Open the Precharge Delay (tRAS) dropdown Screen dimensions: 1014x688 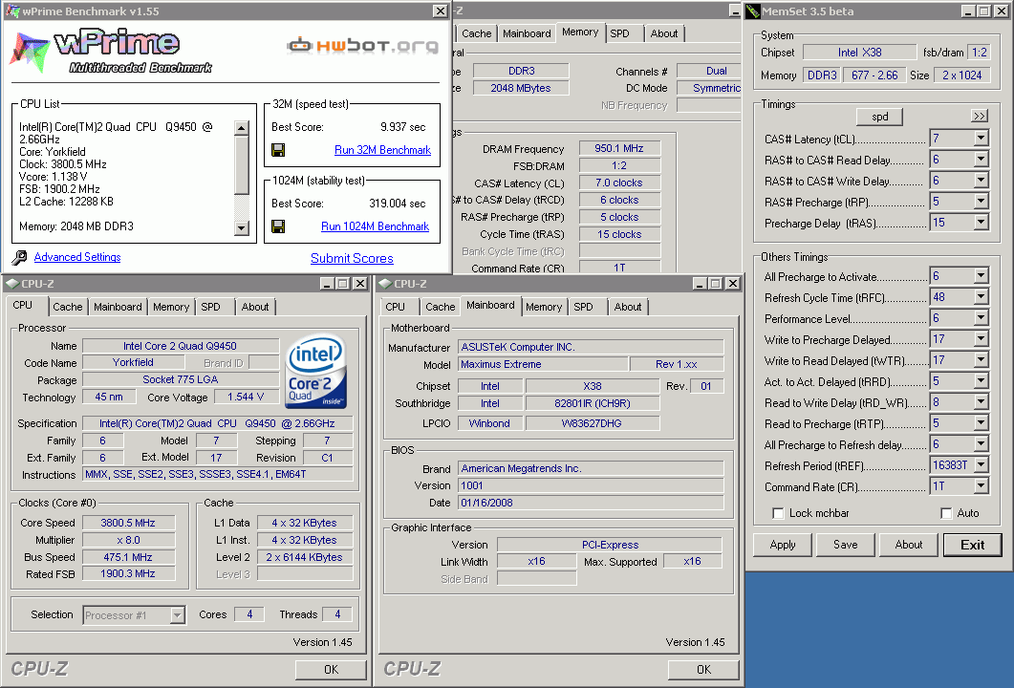tap(981, 223)
